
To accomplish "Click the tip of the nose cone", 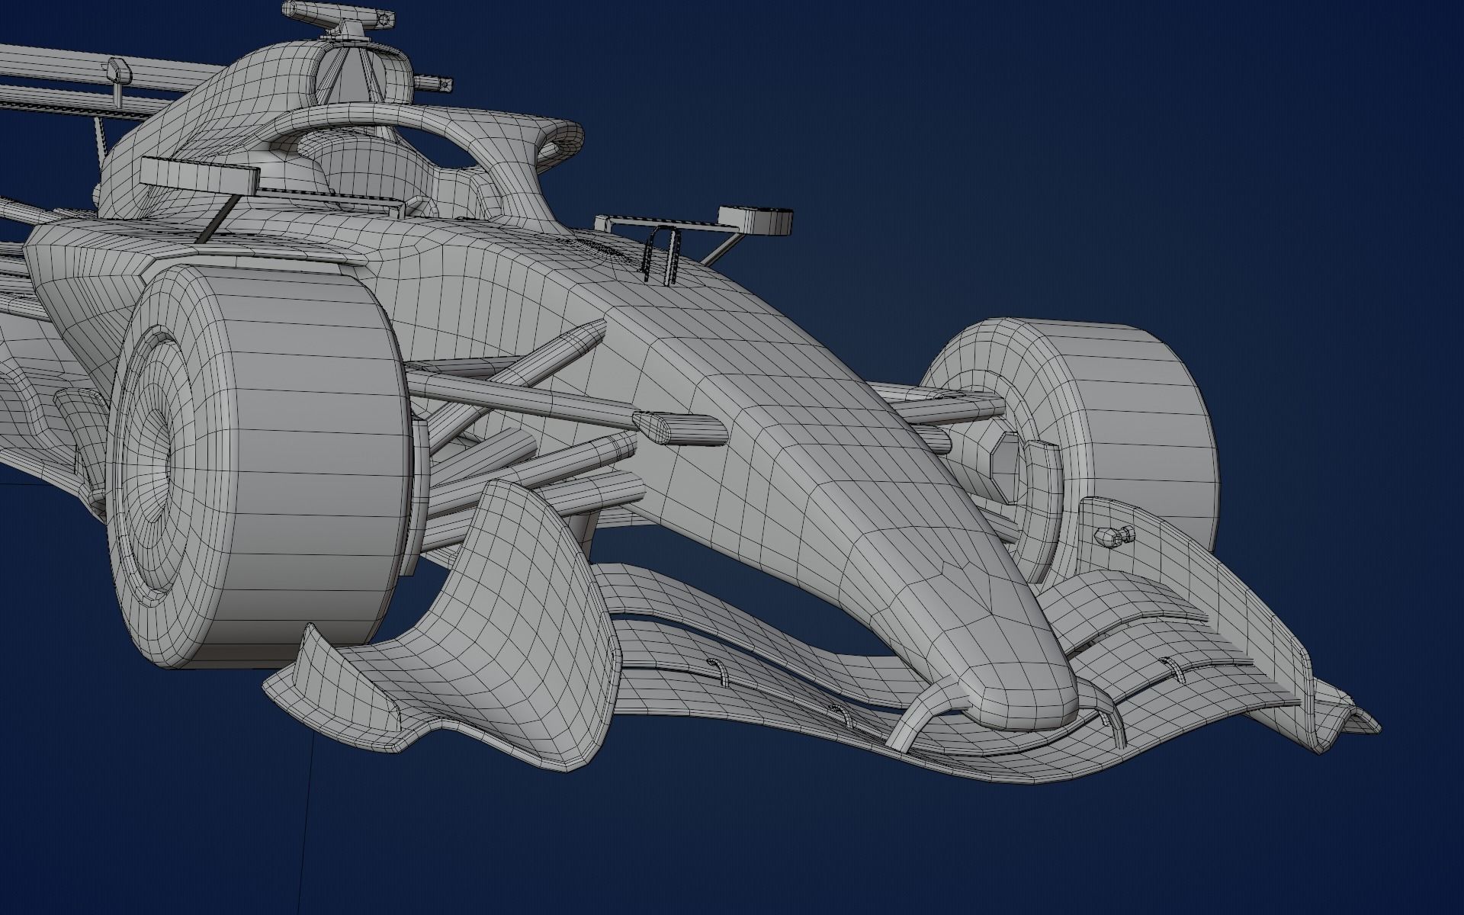I will coord(1026,698).
